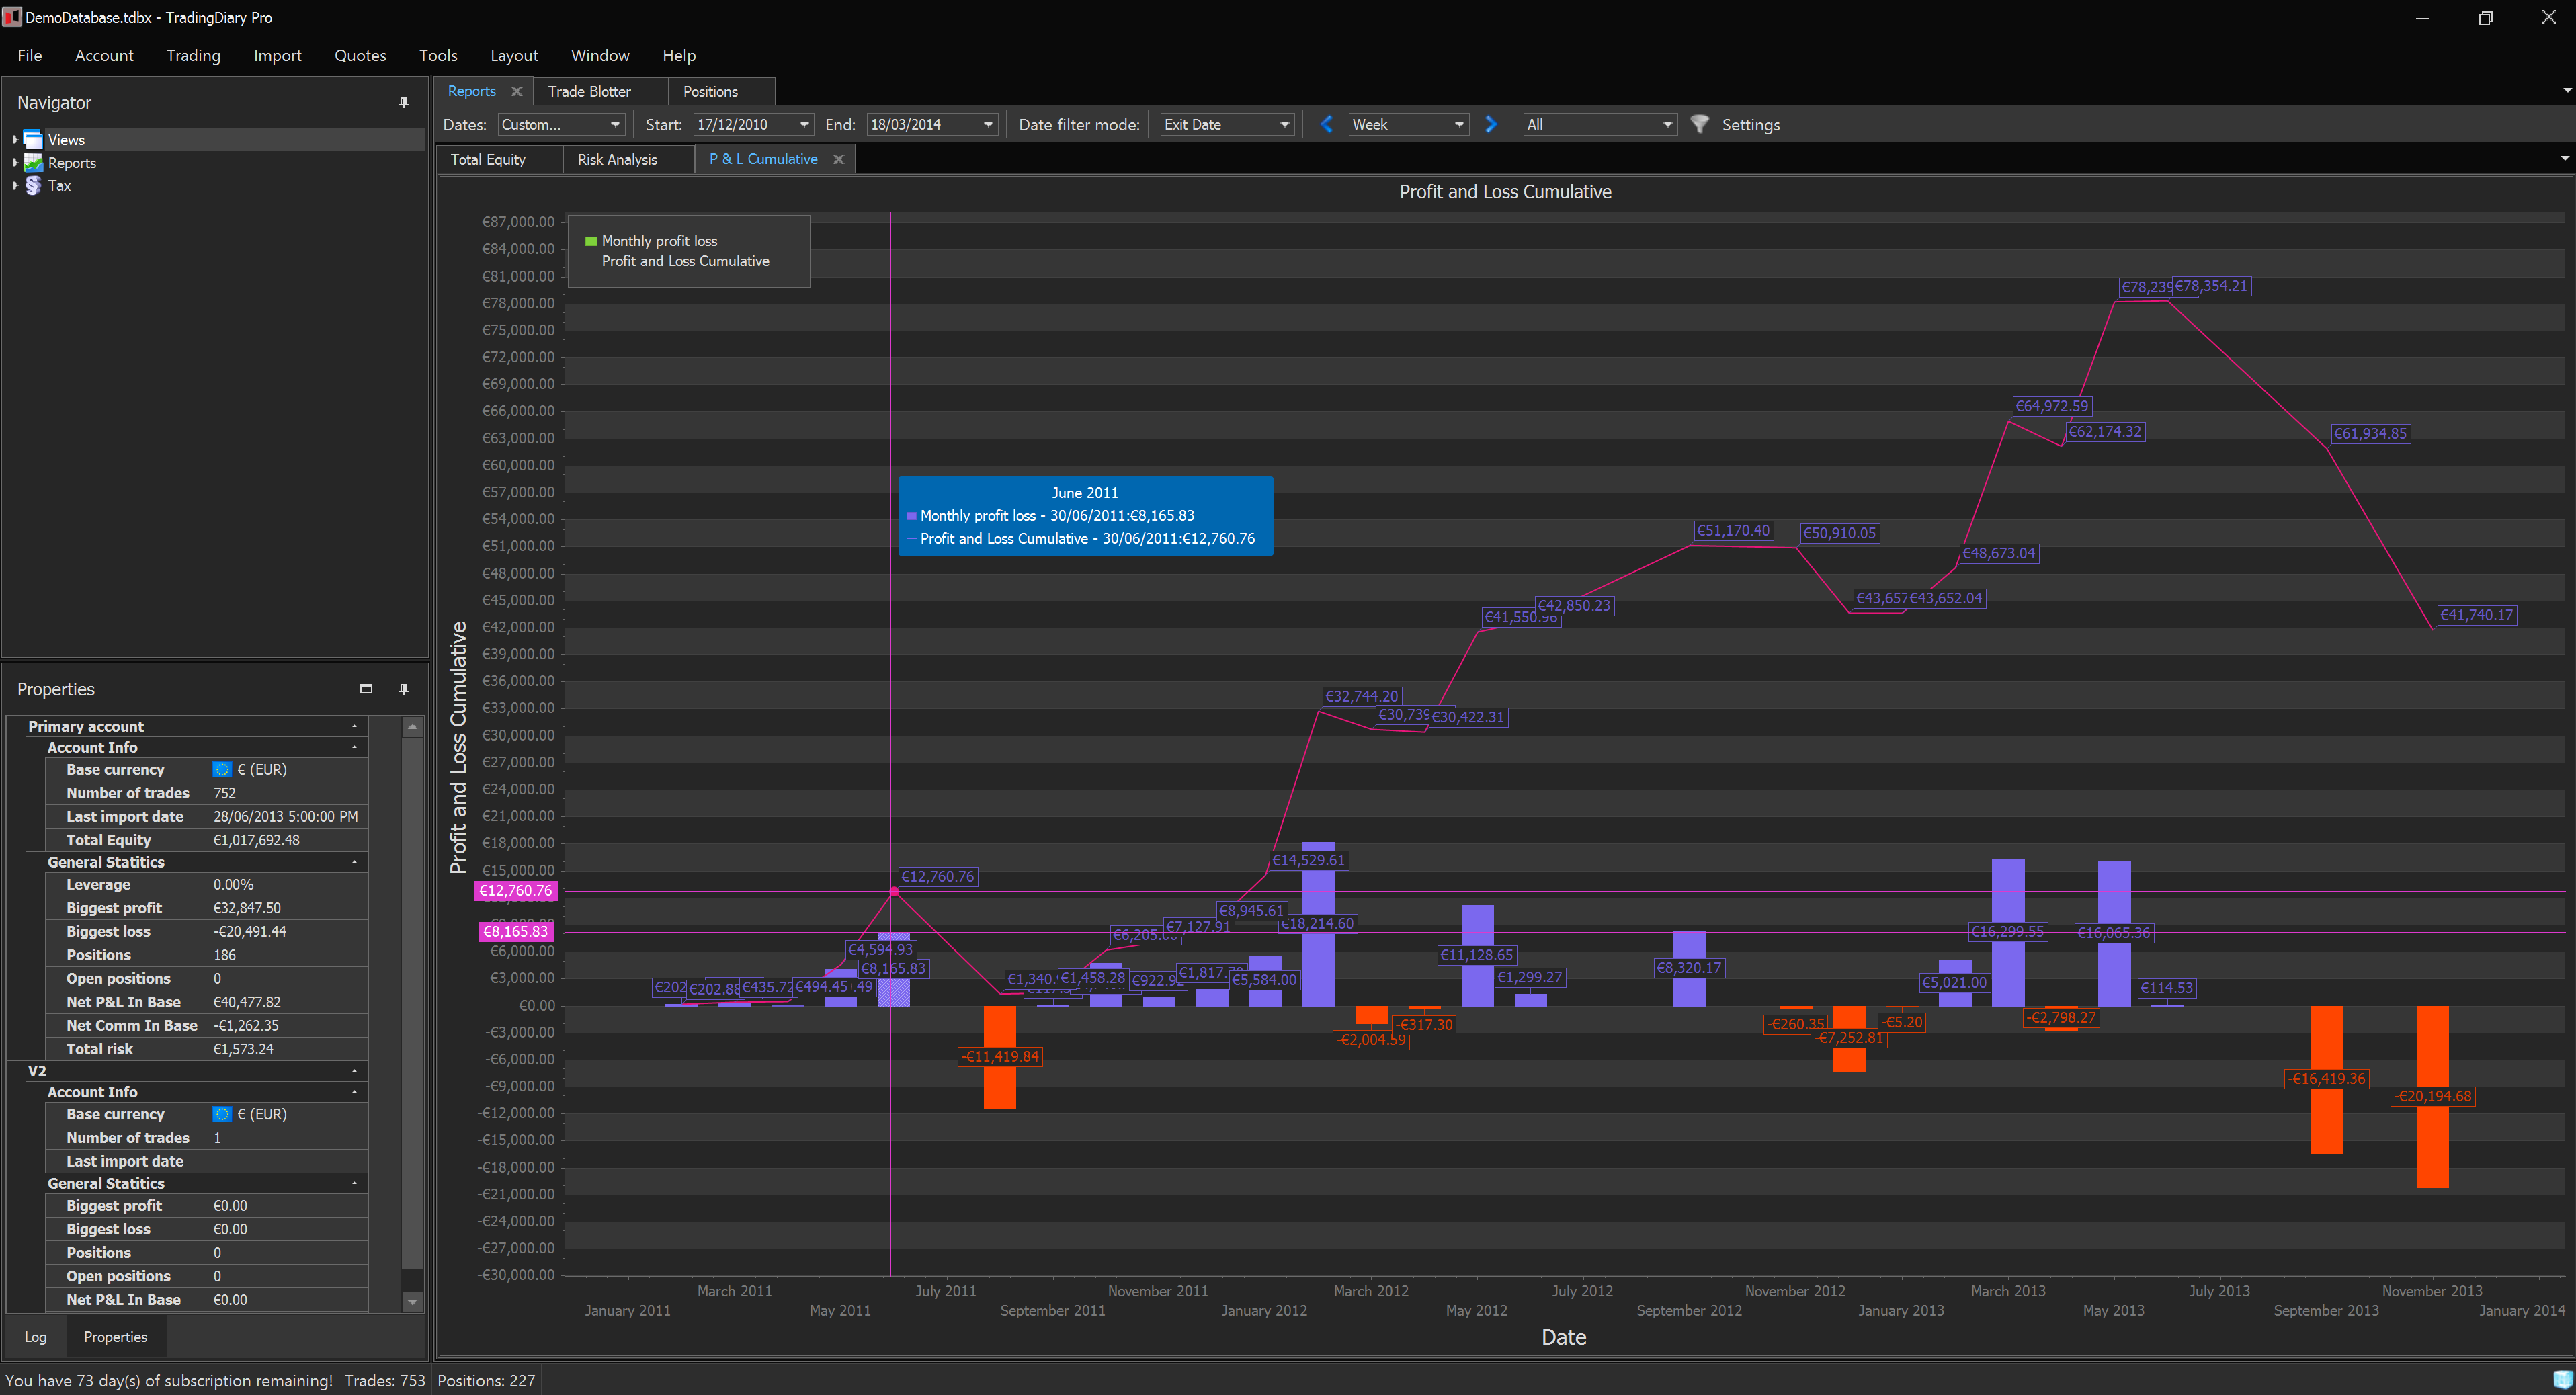
Task: Select the Import menu
Action: (275, 55)
